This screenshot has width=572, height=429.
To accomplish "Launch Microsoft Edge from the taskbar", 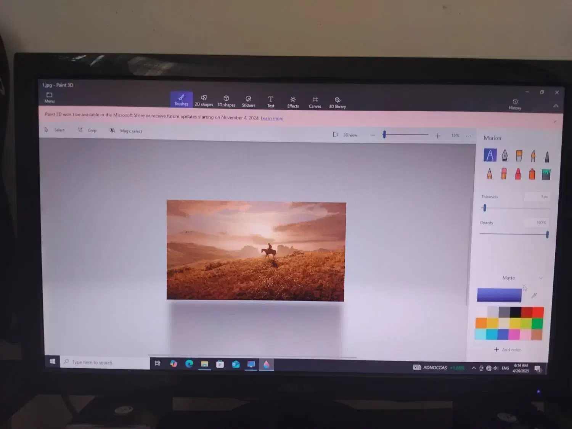I will coord(189,364).
